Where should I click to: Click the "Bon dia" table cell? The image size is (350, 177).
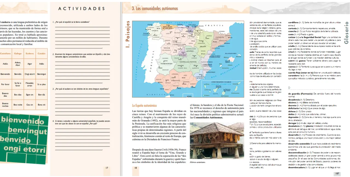point(42,94)
